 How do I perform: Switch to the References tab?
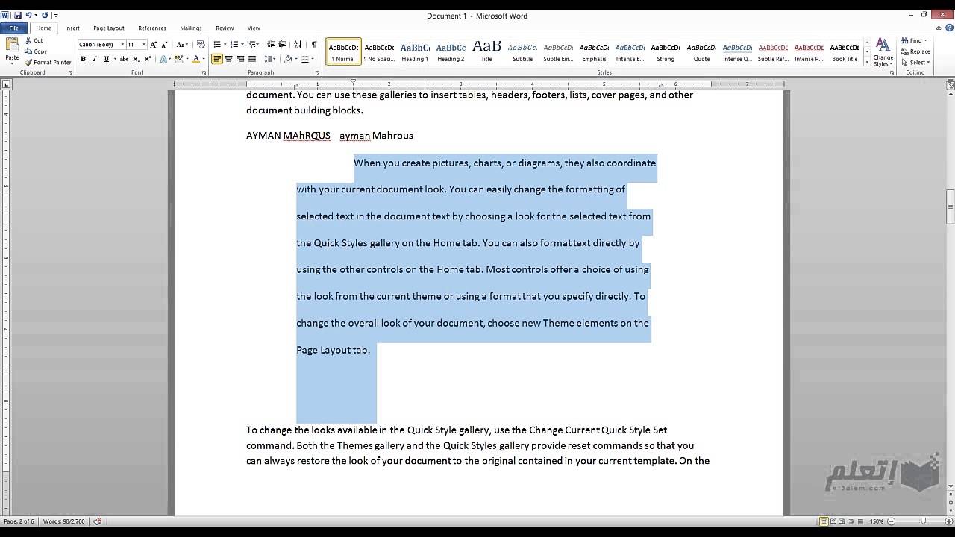pyautogui.click(x=152, y=28)
